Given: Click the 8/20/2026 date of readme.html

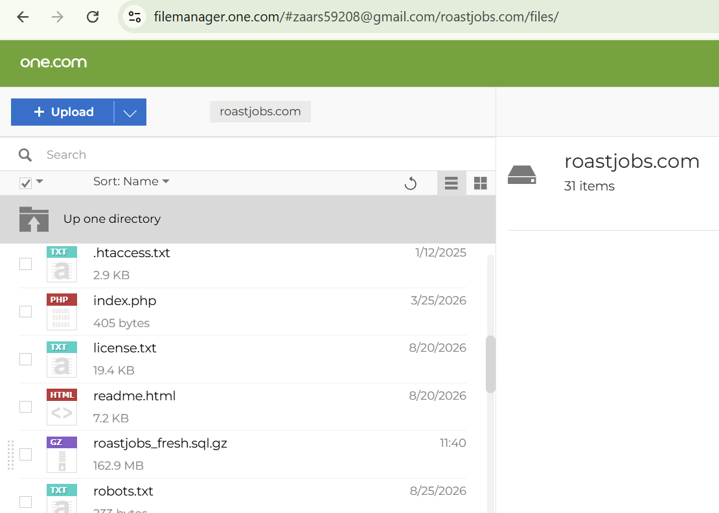Looking at the screenshot, I should (437, 395).
